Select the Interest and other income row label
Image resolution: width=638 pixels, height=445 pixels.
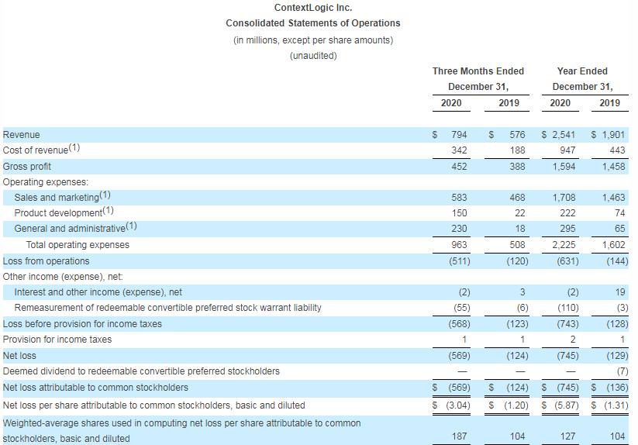98,291
